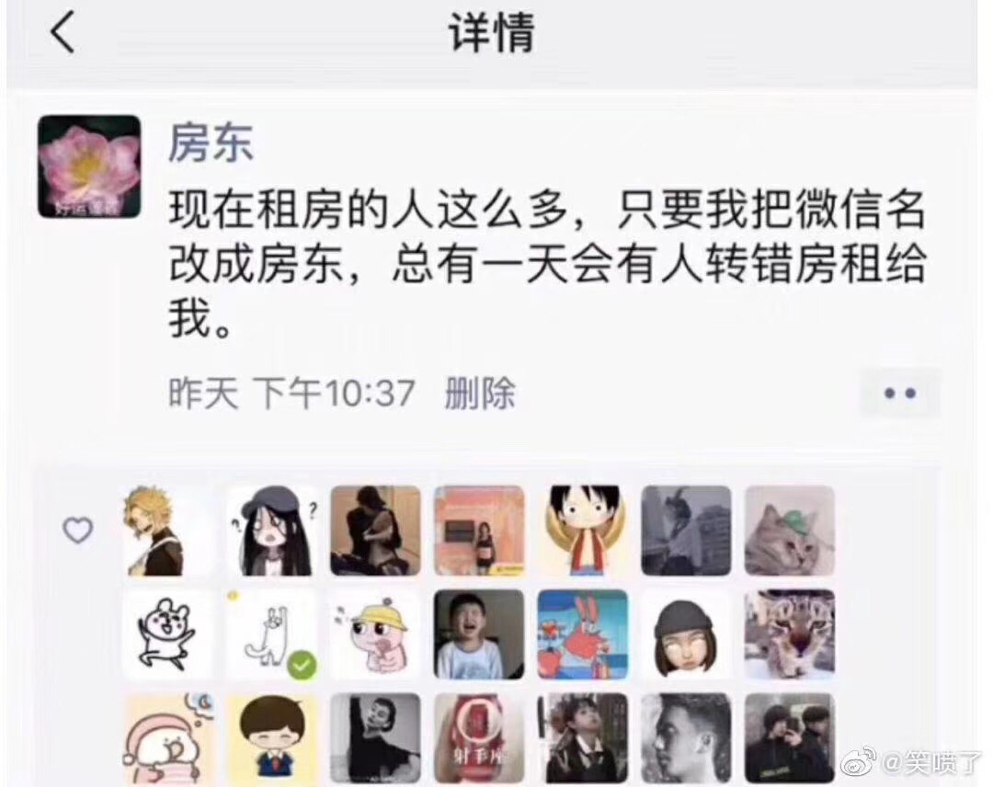Click the 删除 delete link

(481, 393)
